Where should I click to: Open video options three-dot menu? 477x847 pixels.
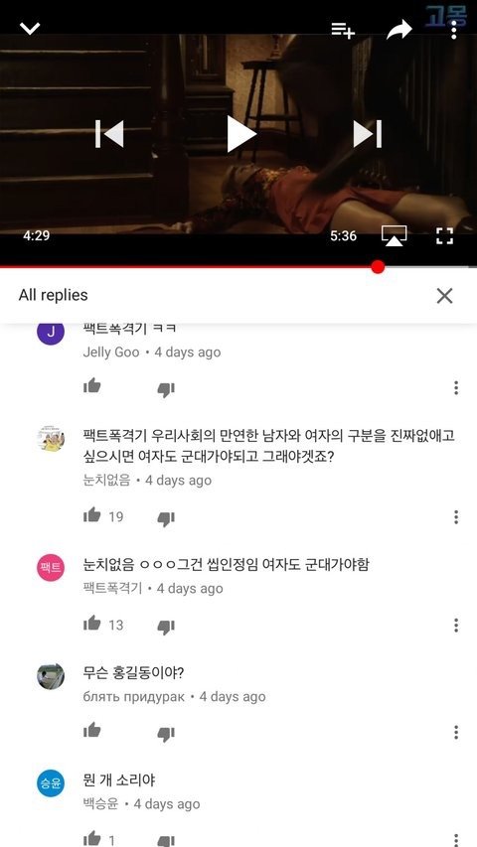tap(454, 30)
